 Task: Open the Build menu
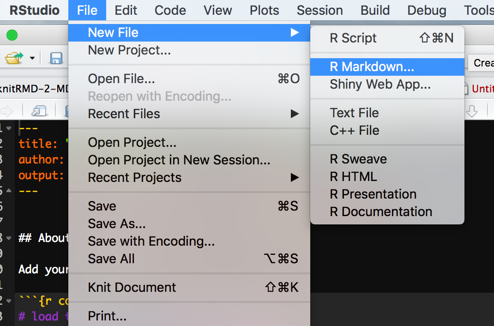(374, 10)
